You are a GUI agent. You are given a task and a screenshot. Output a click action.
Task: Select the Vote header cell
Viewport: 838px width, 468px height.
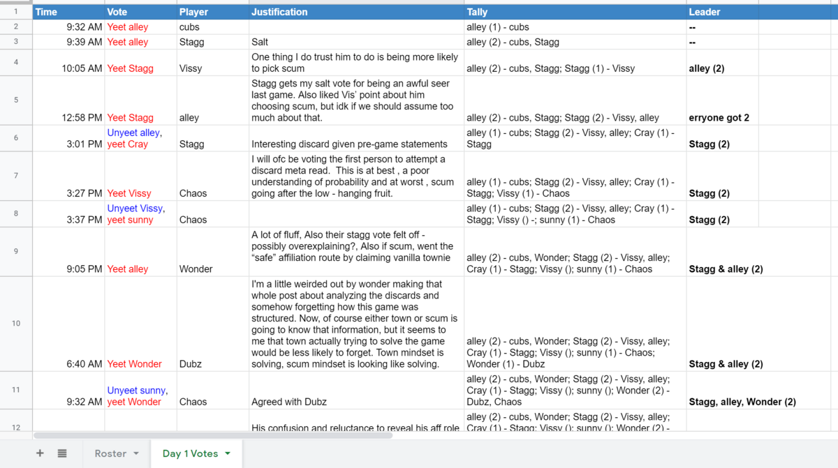(140, 12)
